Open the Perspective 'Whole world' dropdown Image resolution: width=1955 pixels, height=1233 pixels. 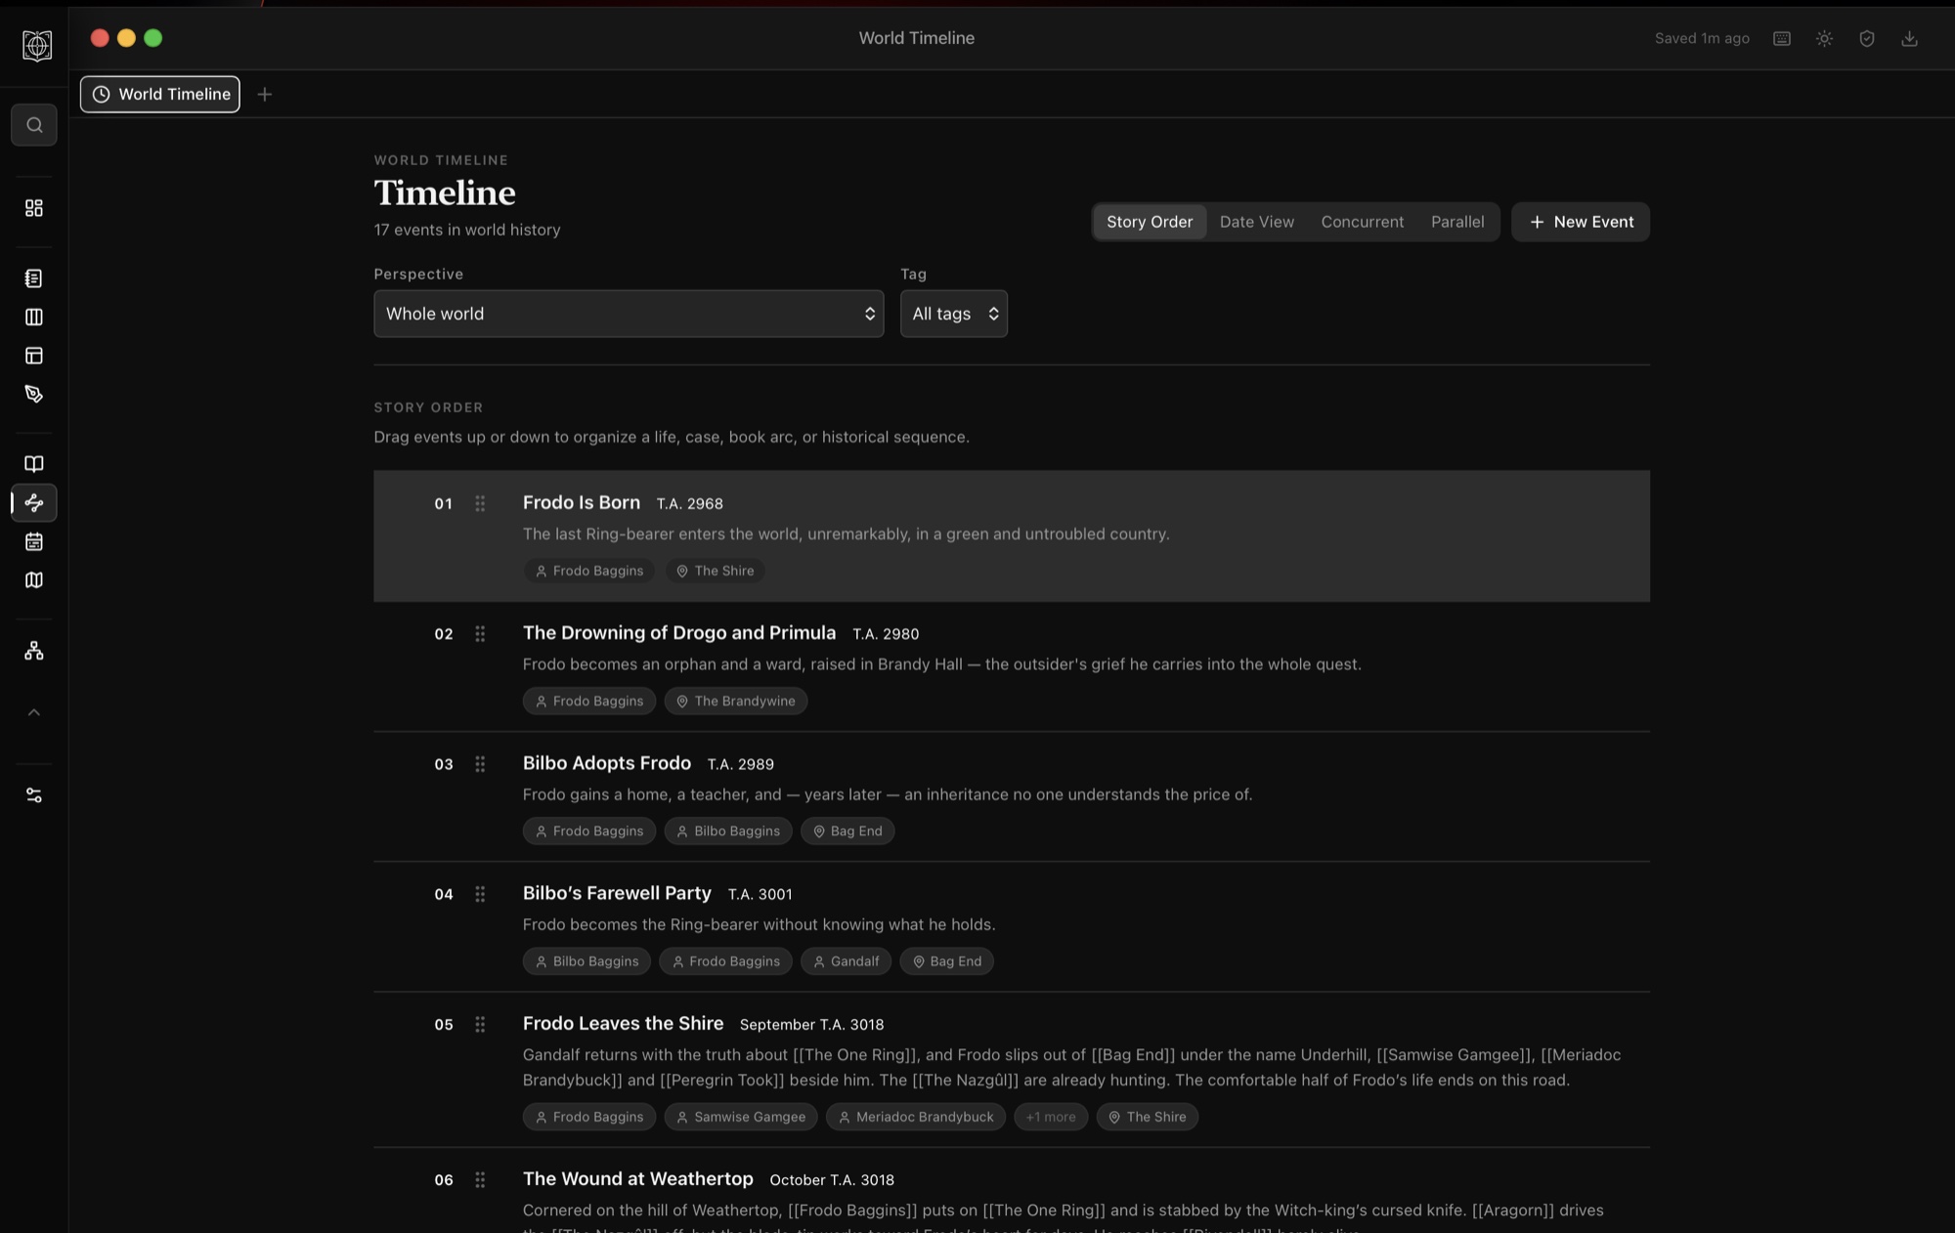[629, 314]
